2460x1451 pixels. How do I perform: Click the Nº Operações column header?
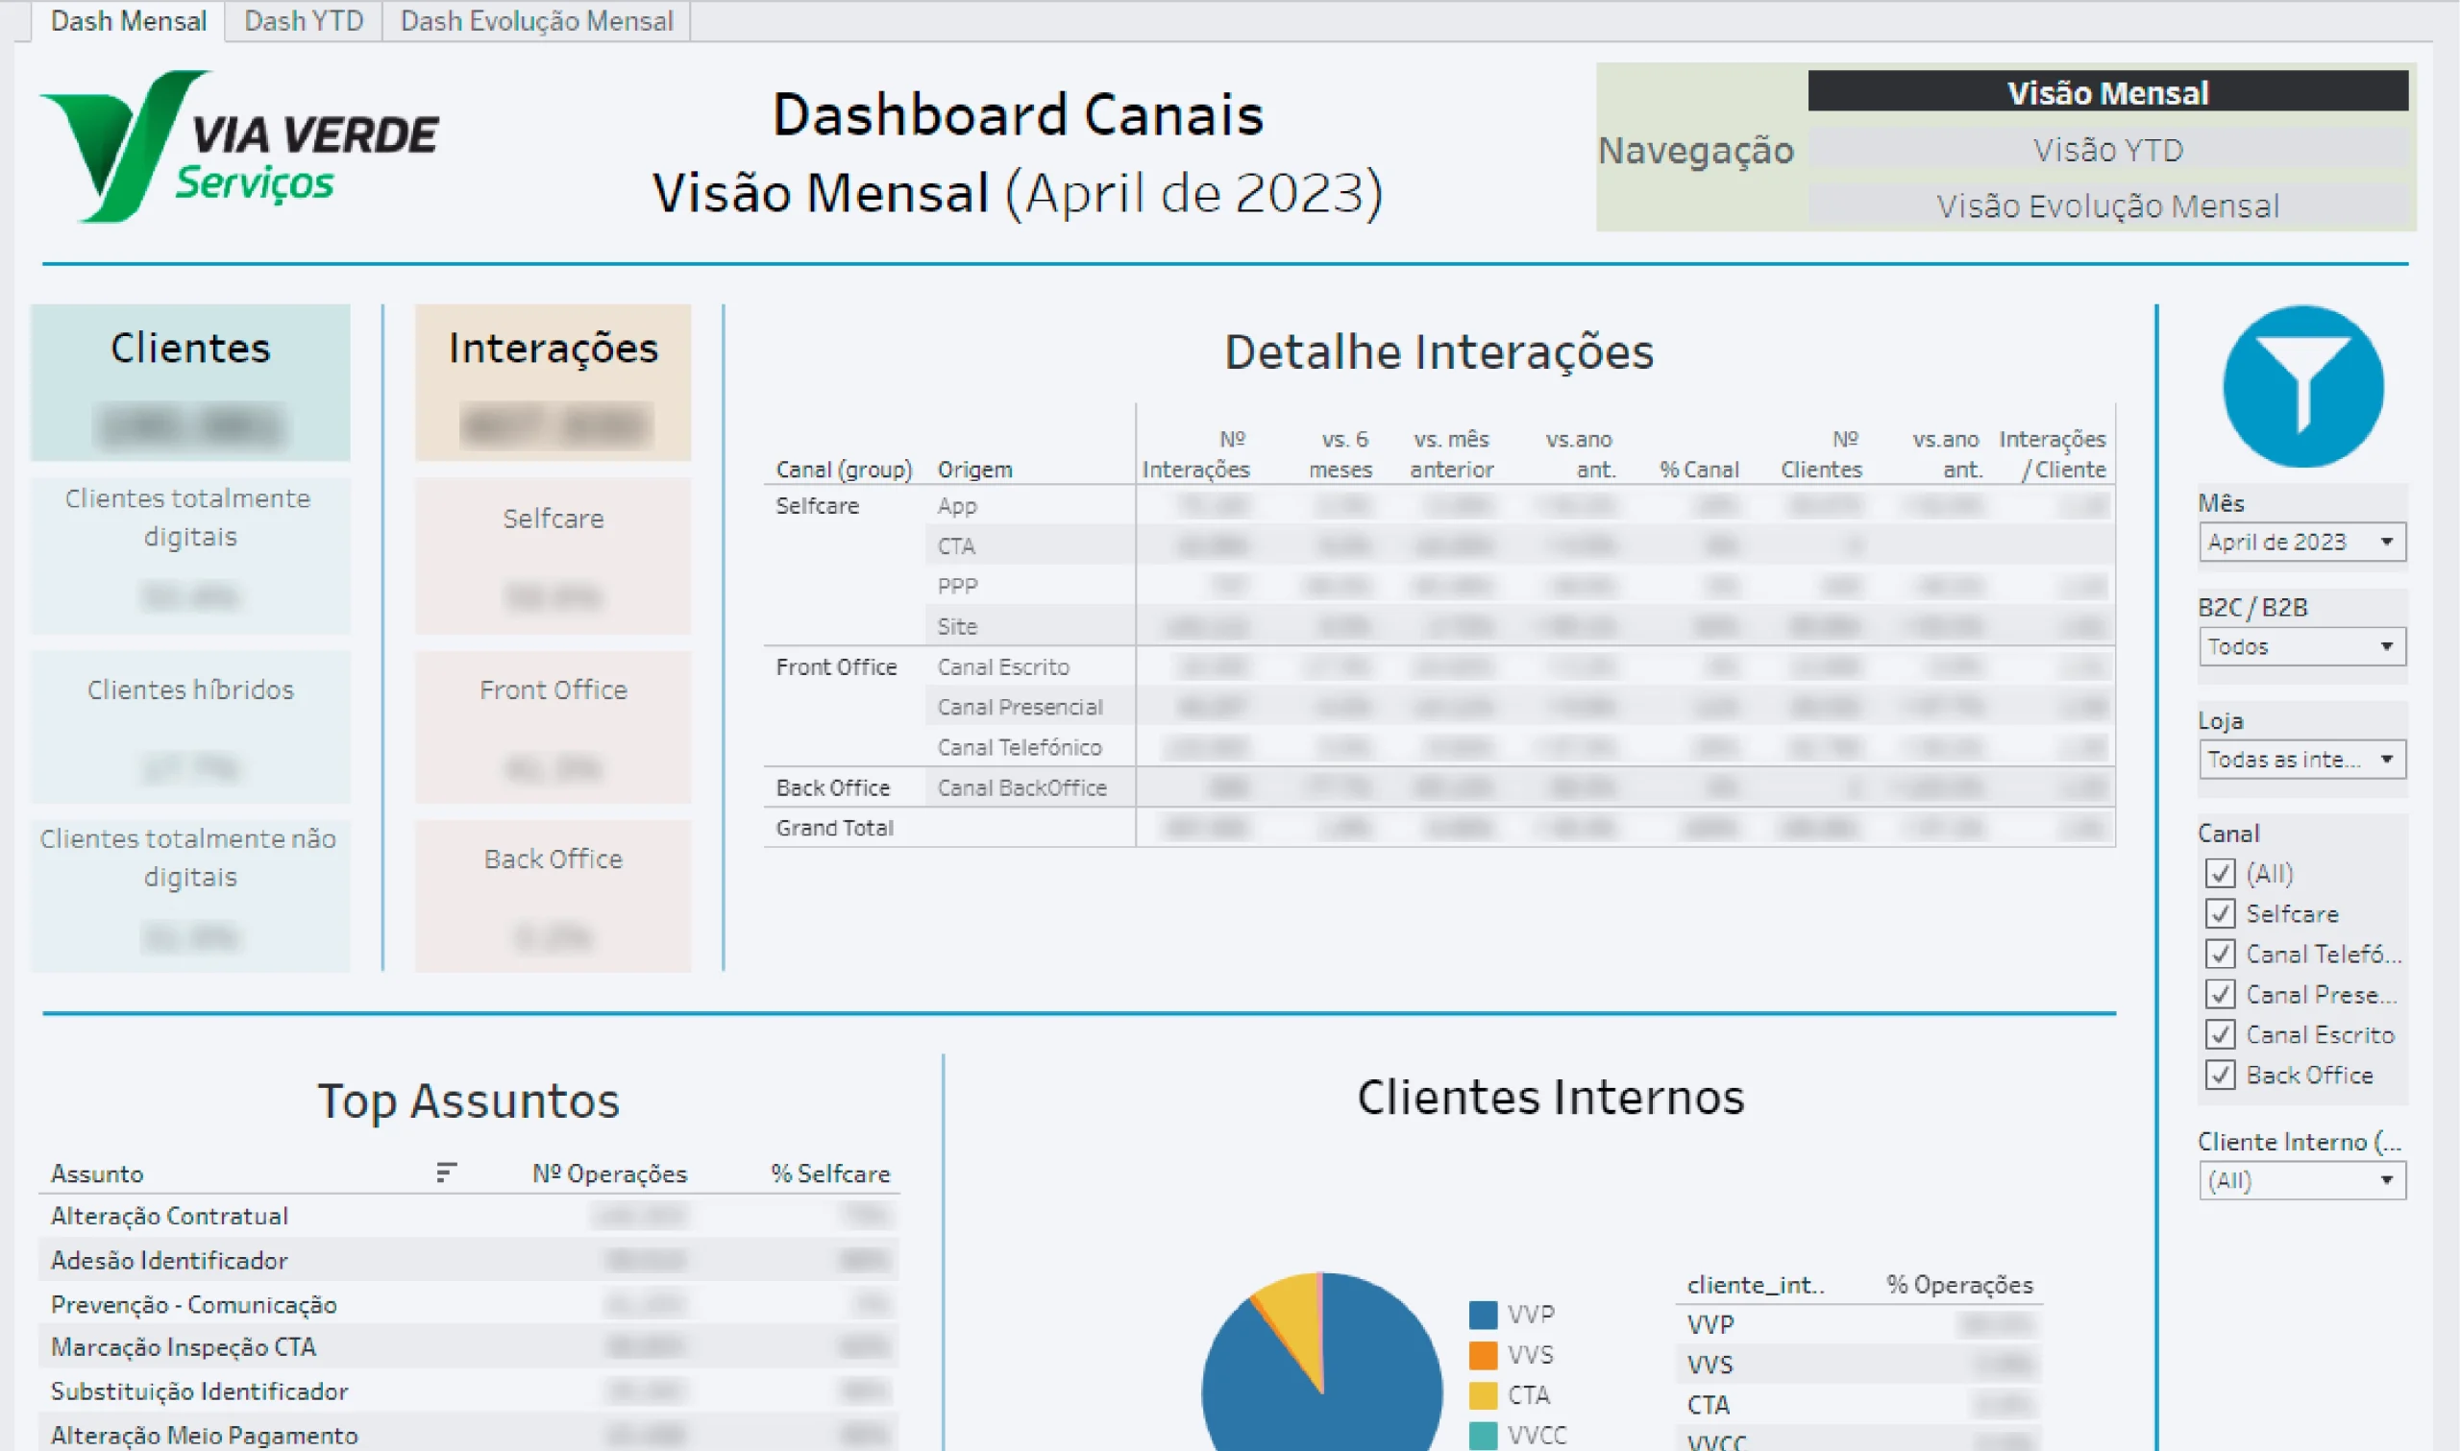coord(609,1173)
